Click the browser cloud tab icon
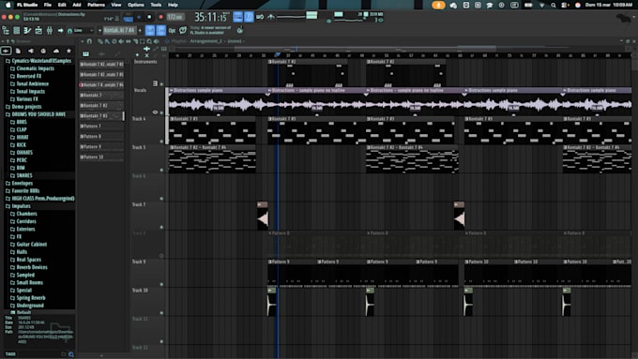This screenshot has height=359, width=638. [x=56, y=51]
